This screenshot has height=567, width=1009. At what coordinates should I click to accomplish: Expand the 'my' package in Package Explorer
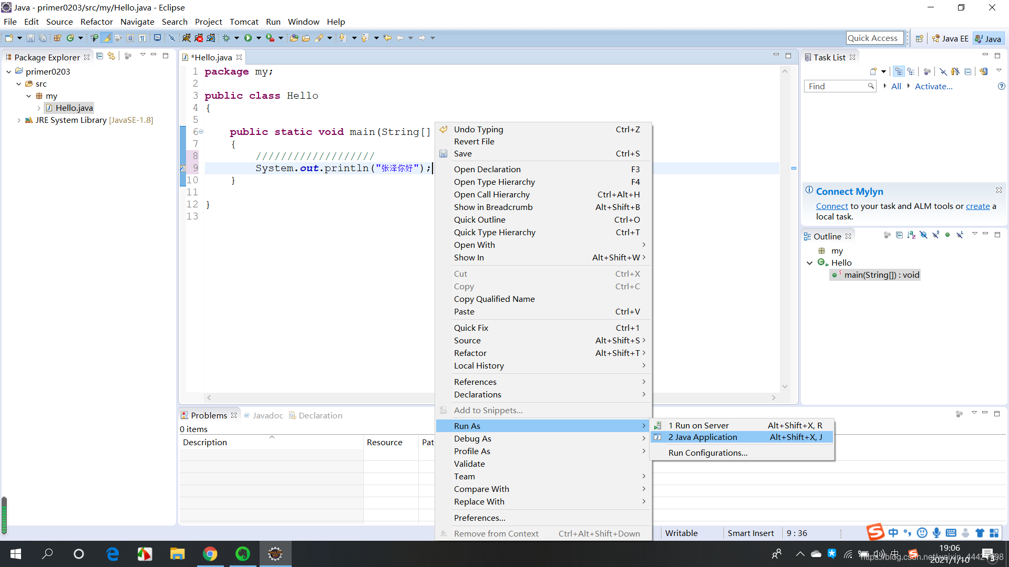click(x=28, y=96)
